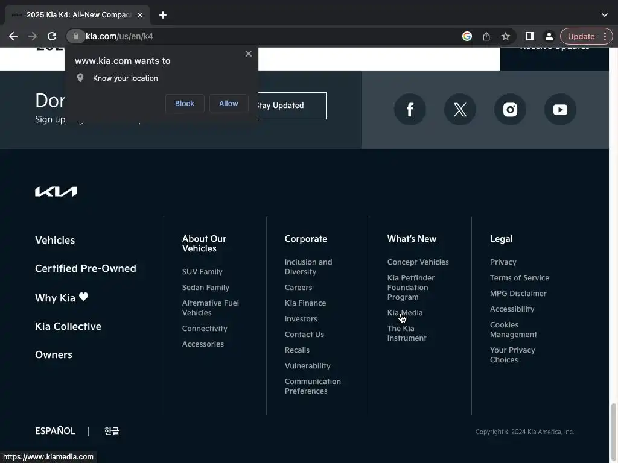Open the Accessories link
This screenshot has width=618, height=463.
pos(203,344)
